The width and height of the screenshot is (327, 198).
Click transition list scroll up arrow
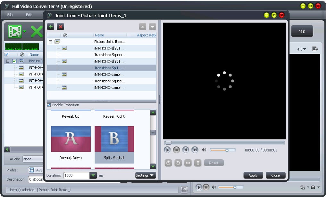[153, 113]
